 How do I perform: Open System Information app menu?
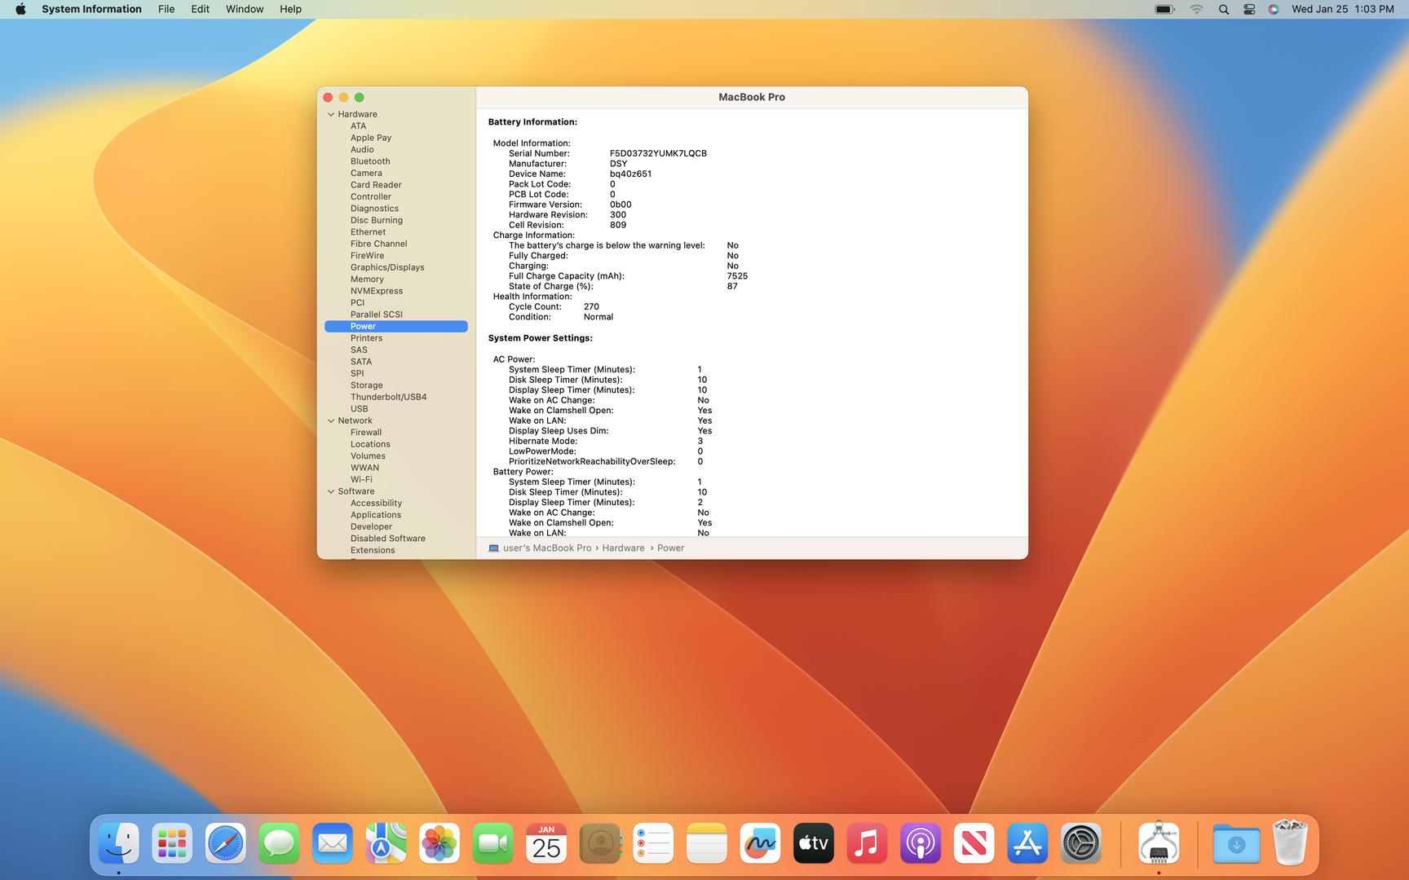tap(91, 9)
